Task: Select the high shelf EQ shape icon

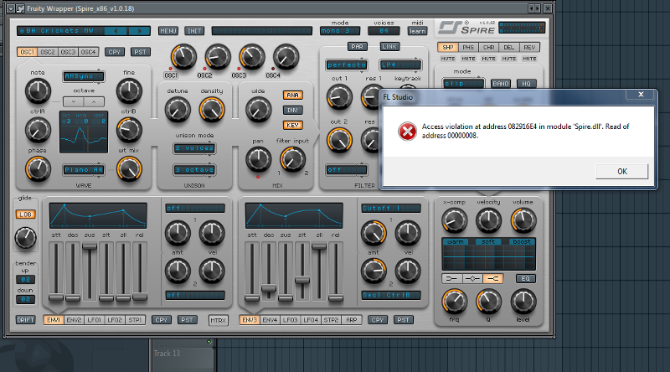Action: pos(492,279)
